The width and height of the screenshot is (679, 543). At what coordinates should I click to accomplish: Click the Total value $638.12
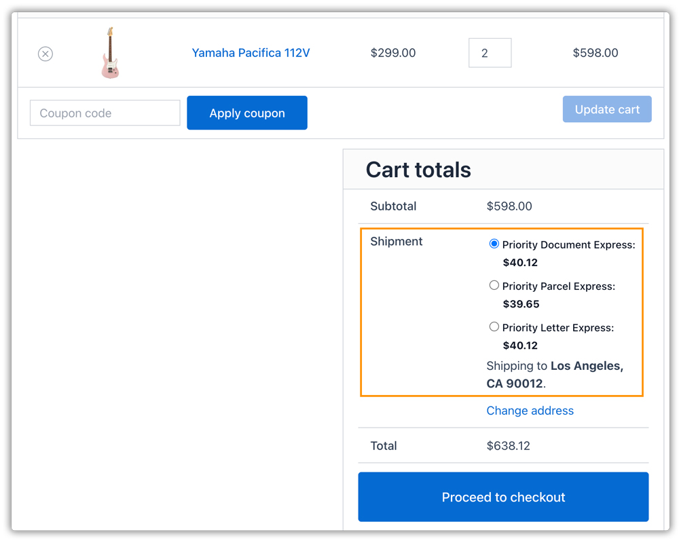[x=508, y=446]
